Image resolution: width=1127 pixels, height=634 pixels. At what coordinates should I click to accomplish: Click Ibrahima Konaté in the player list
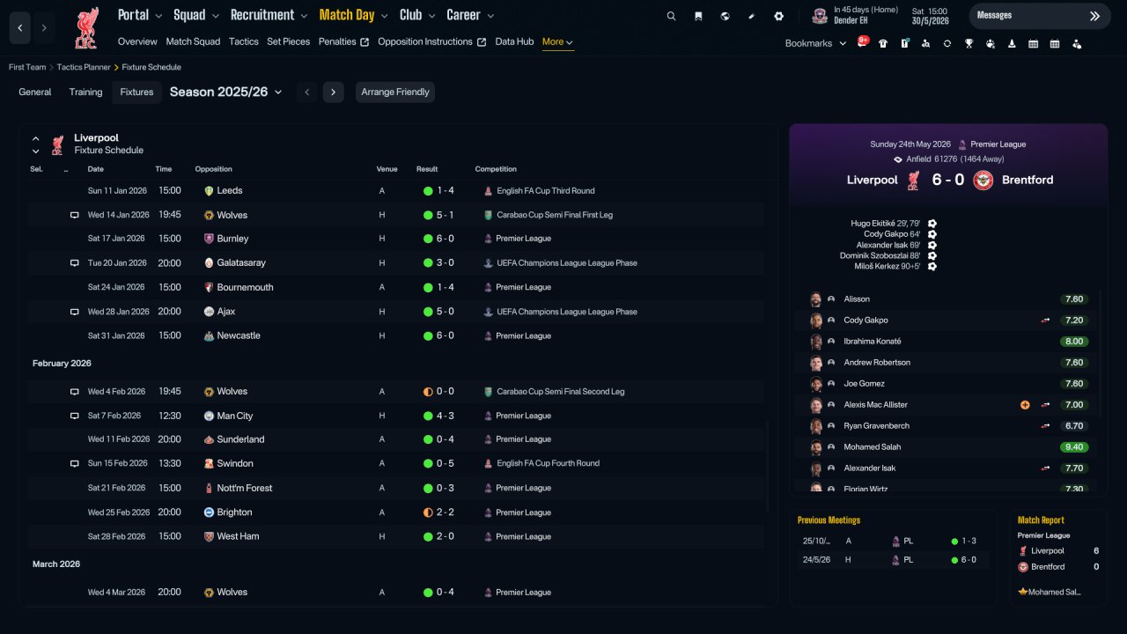[x=872, y=342]
